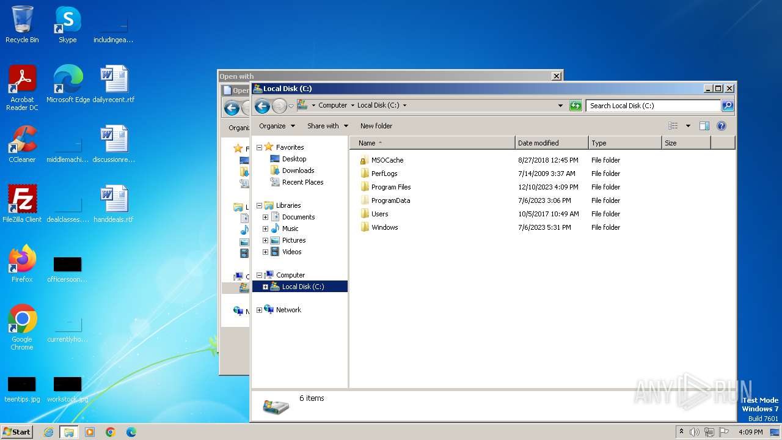The image size is (782, 440).
Task: Click the green Refresh button beside address bar
Action: pos(575,106)
